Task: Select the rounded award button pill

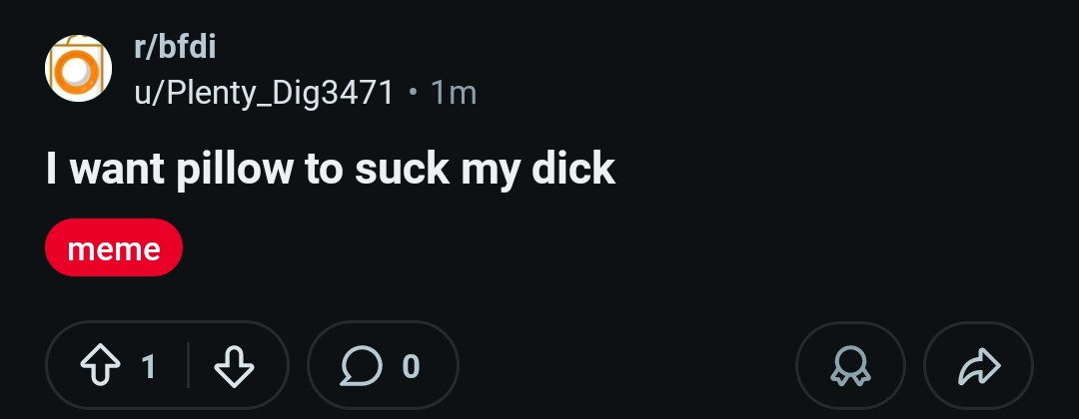Action: pos(850,366)
